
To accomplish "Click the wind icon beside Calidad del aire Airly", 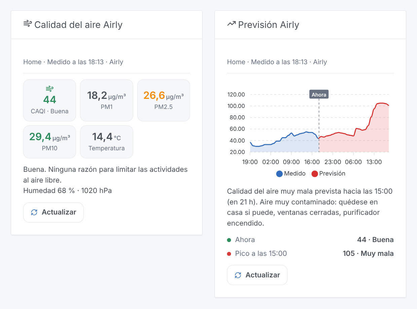I will click(x=28, y=24).
